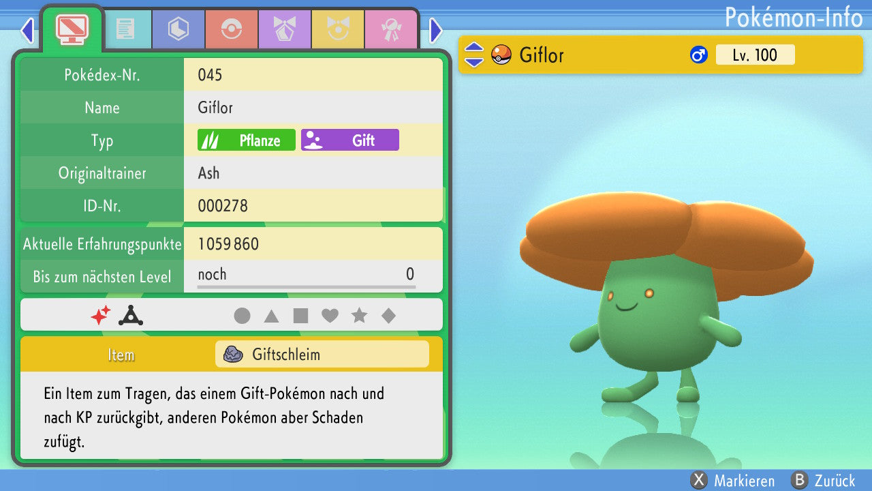
Task: Toggle the circle marking
Action: 242,316
